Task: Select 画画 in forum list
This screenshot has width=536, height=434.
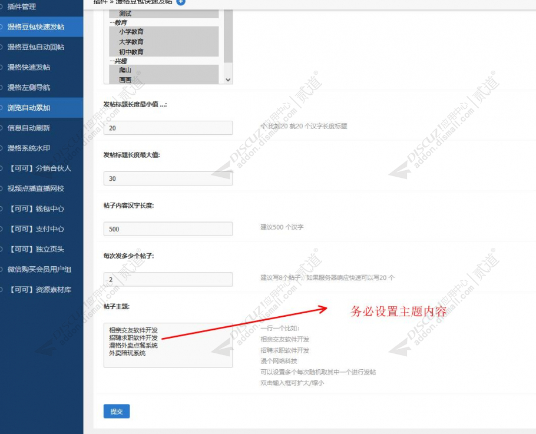Action: [164, 79]
